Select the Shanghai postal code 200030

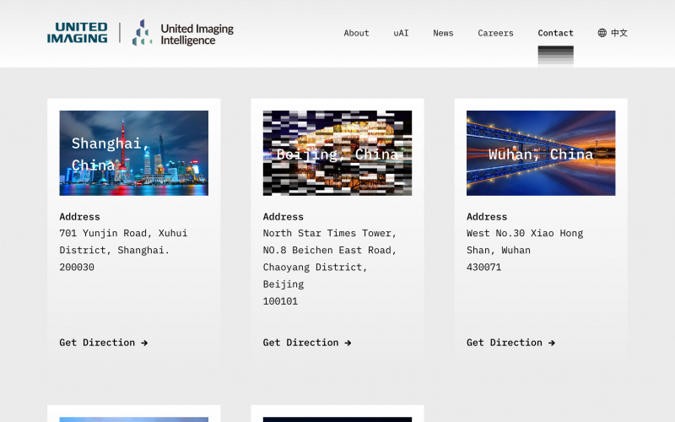[x=77, y=267]
